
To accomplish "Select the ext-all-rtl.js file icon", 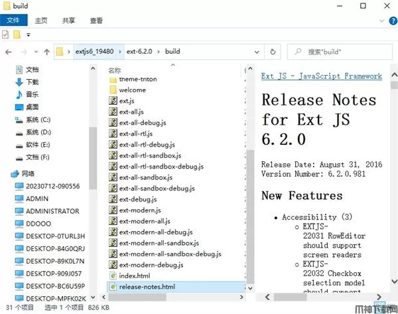I will [113, 133].
